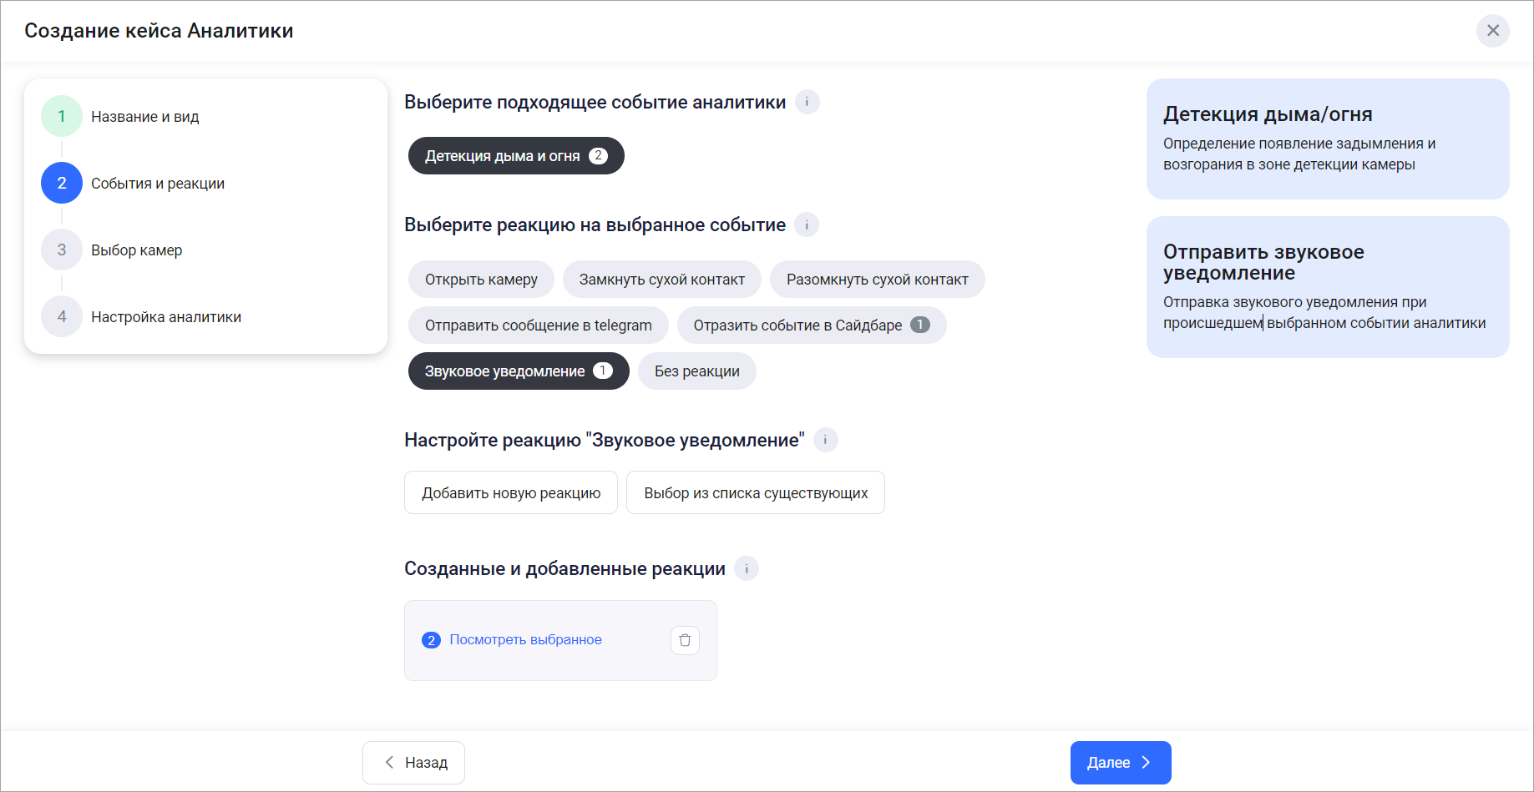This screenshot has height=792, width=1534.
Task: Open "Выбор камер" step label
Action: (x=137, y=250)
